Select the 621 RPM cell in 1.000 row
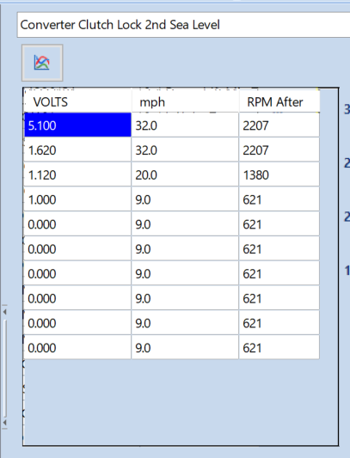350x458 pixels. 279,198
